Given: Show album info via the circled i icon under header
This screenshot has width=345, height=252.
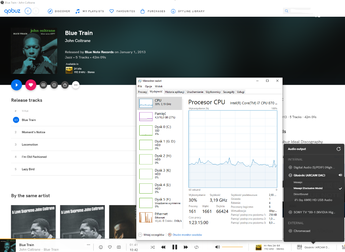Looking at the screenshot, I should 54,85.
